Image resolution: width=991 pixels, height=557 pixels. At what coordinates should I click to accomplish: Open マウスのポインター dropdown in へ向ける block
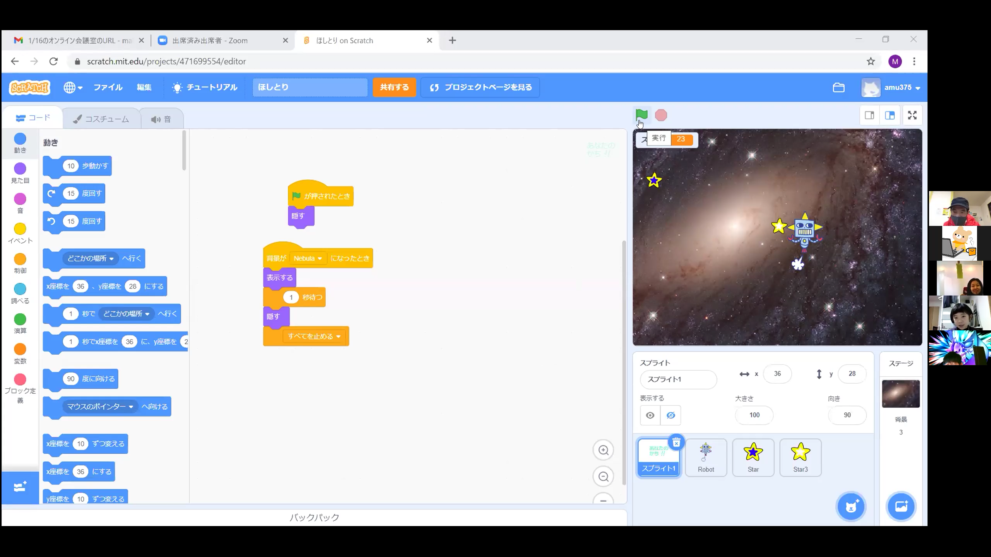[99, 407]
